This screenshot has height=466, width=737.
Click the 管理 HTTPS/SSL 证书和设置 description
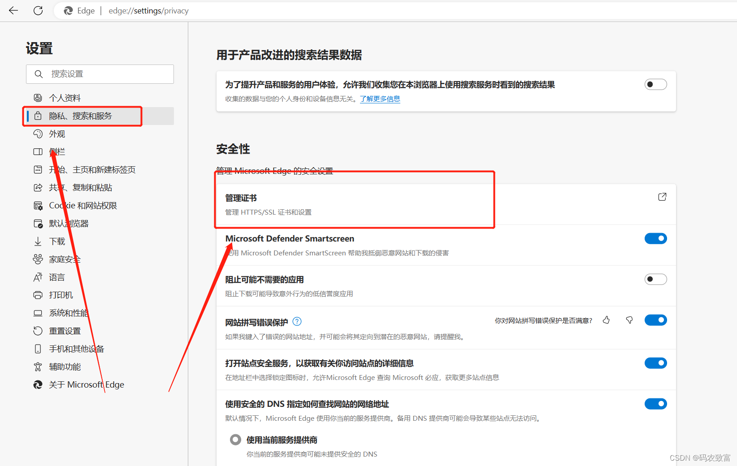point(268,212)
